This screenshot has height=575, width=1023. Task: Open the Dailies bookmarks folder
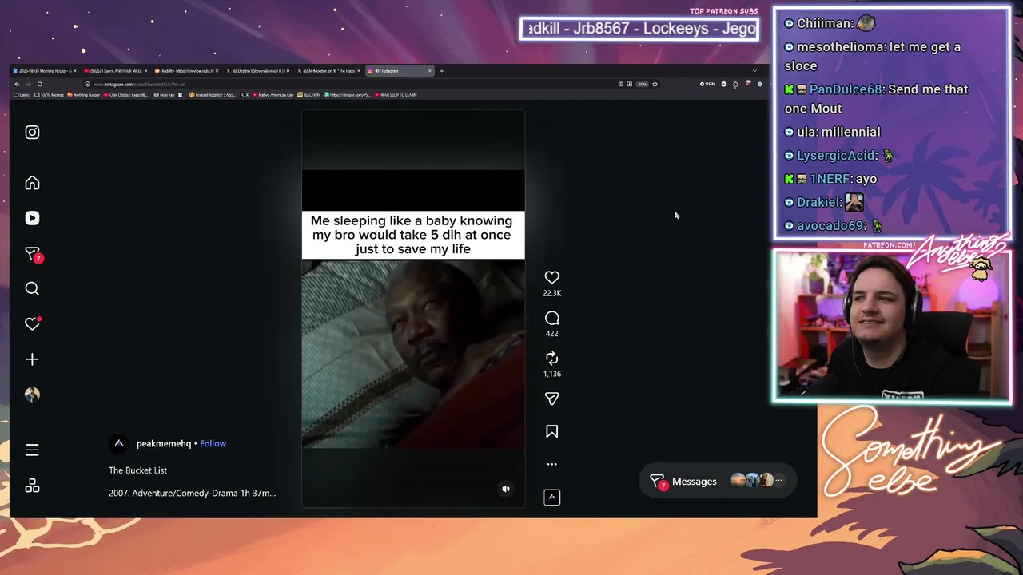coord(22,95)
